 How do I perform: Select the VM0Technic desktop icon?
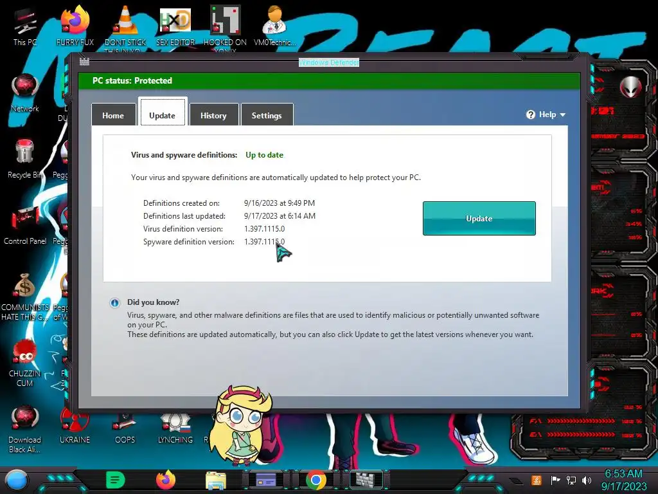click(x=274, y=26)
